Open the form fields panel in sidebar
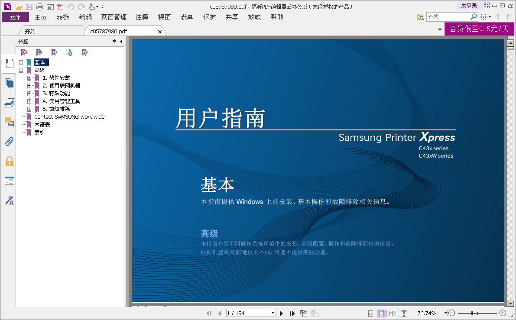Screen dimensions: 516x320 [x=9, y=181]
